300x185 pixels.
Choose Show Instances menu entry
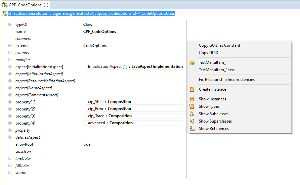tap(212, 99)
